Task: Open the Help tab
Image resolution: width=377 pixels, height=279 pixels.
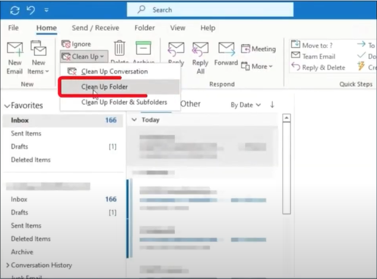Action: (x=208, y=28)
